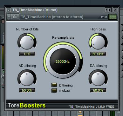Click the ToneBoosters logo
123x116 pixels.
(x=27, y=105)
